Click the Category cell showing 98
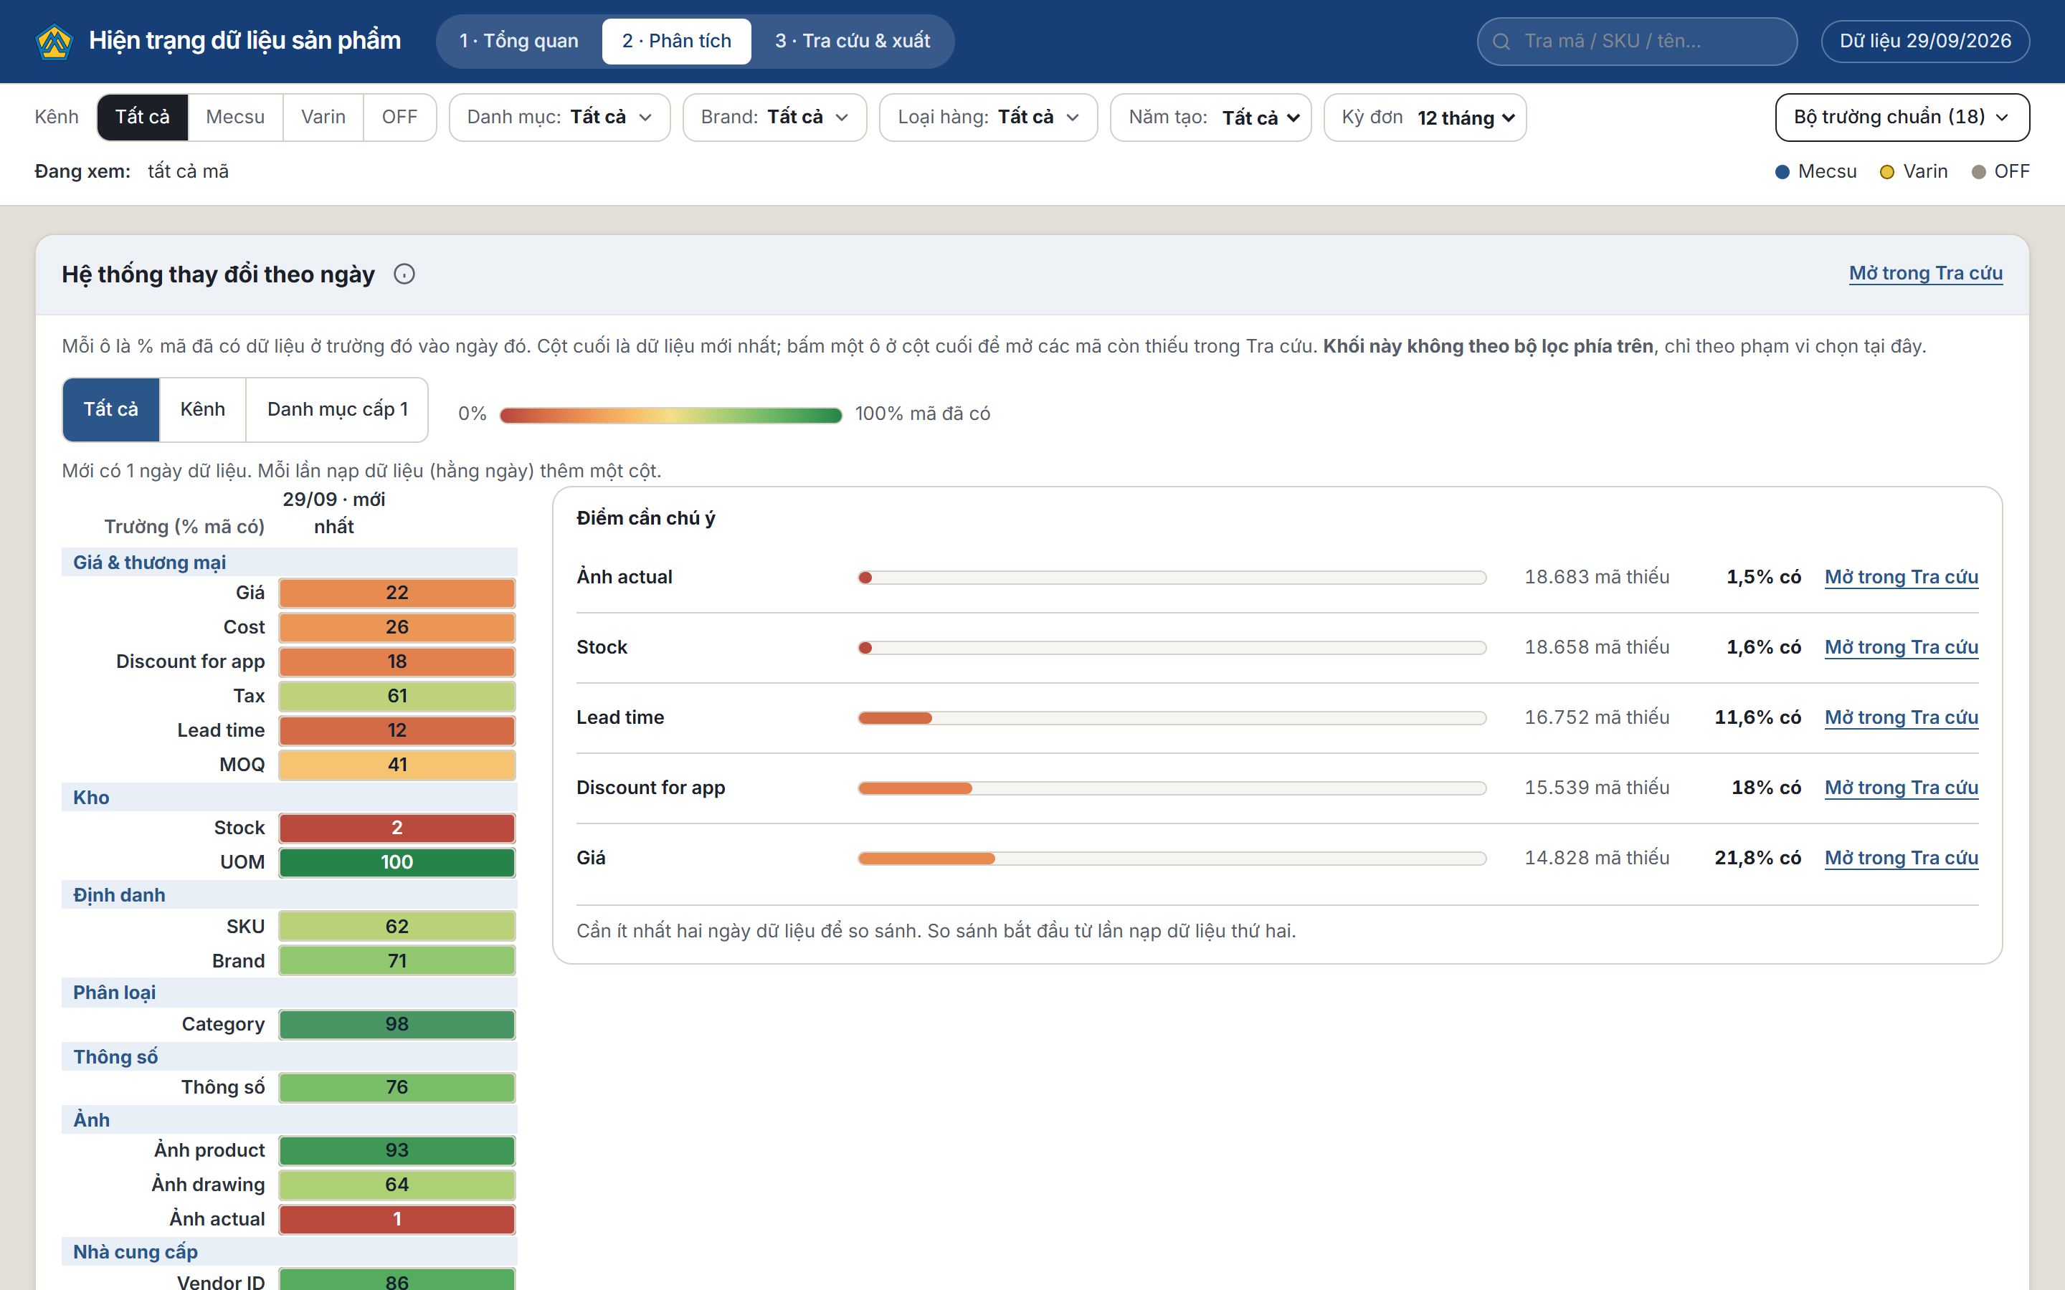Viewport: 2065px width, 1290px height. coord(397,1024)
